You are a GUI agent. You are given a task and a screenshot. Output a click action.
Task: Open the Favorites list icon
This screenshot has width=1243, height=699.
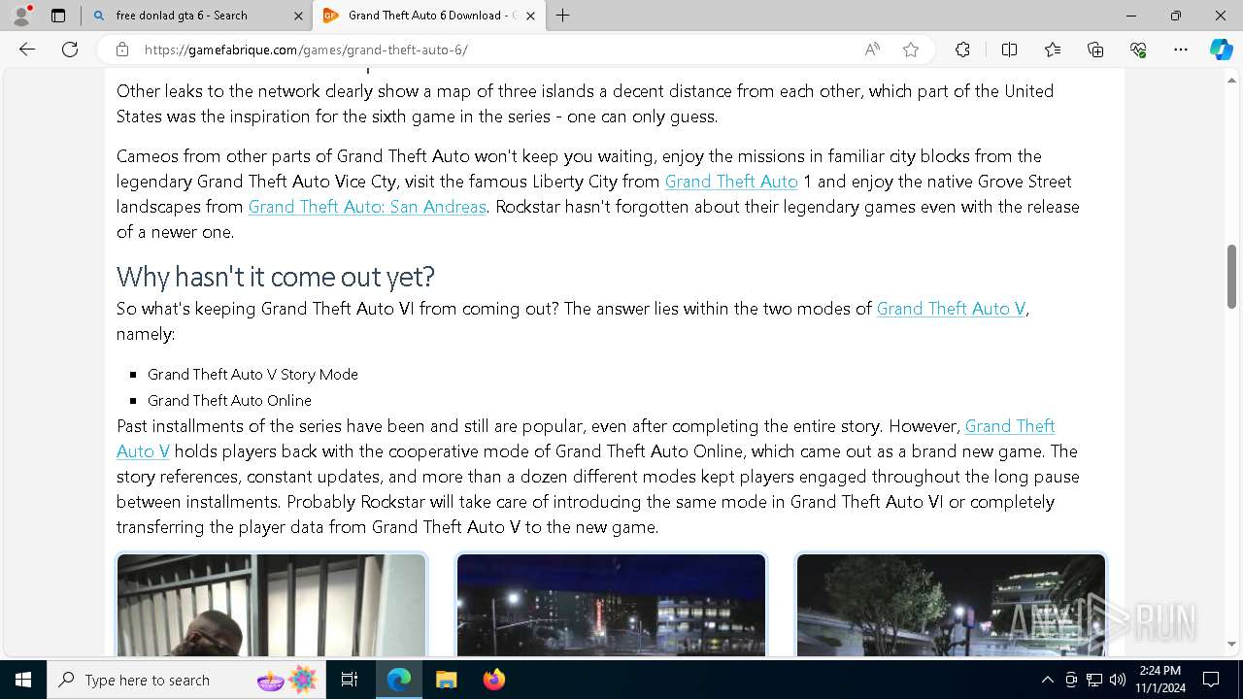click(x=1053, y=50)
